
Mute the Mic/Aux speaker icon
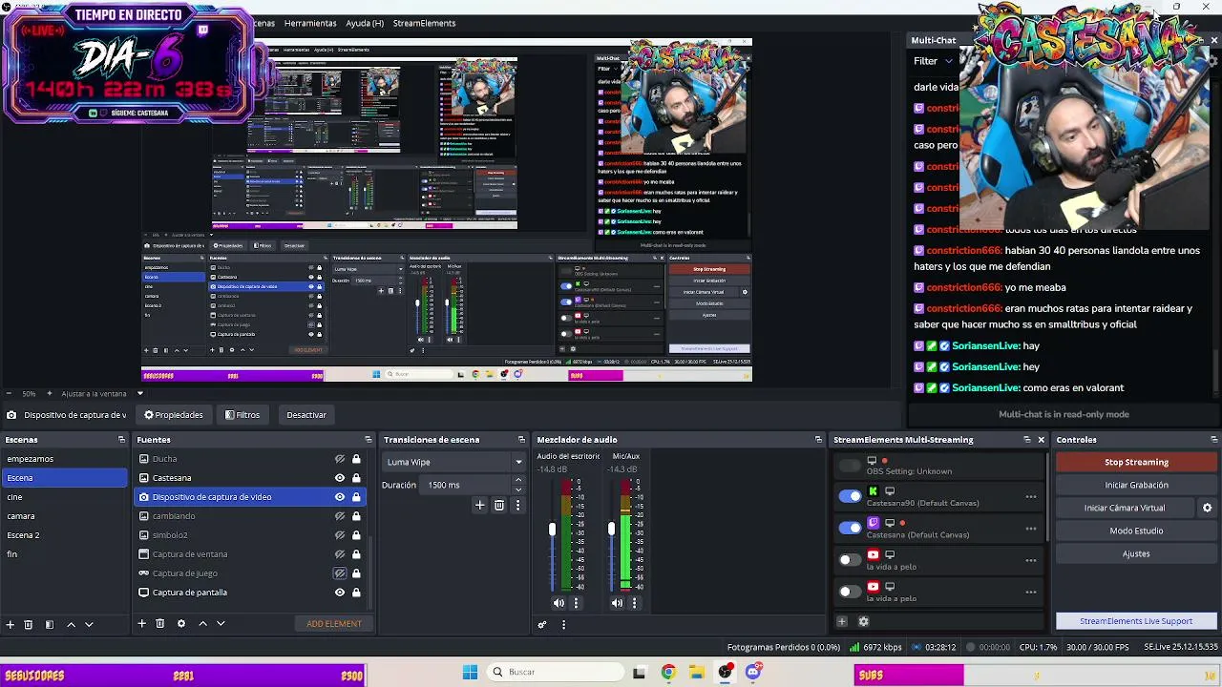[617, 603]
